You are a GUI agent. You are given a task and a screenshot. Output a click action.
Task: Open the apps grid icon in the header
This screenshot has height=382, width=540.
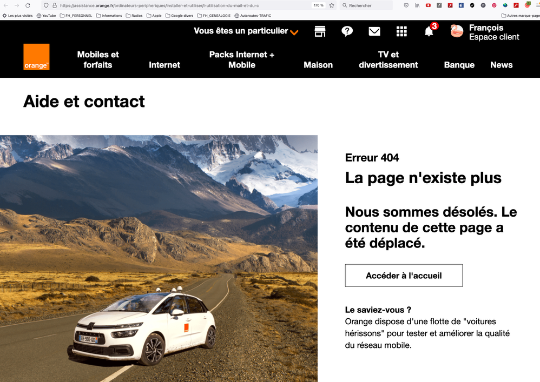click(401, 31)
